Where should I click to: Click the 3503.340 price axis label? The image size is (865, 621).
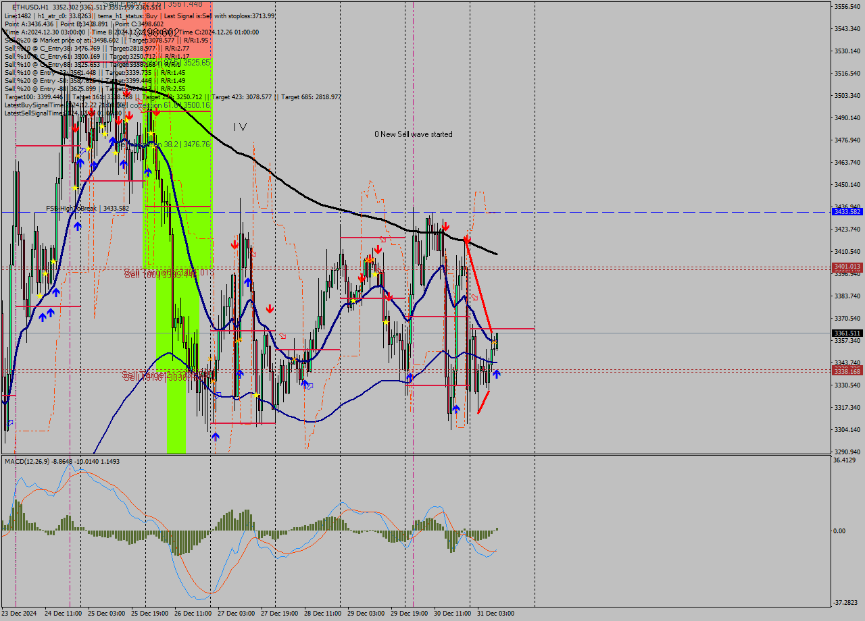point(847,96)
